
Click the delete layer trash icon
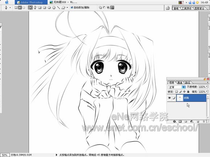point(203,122)
